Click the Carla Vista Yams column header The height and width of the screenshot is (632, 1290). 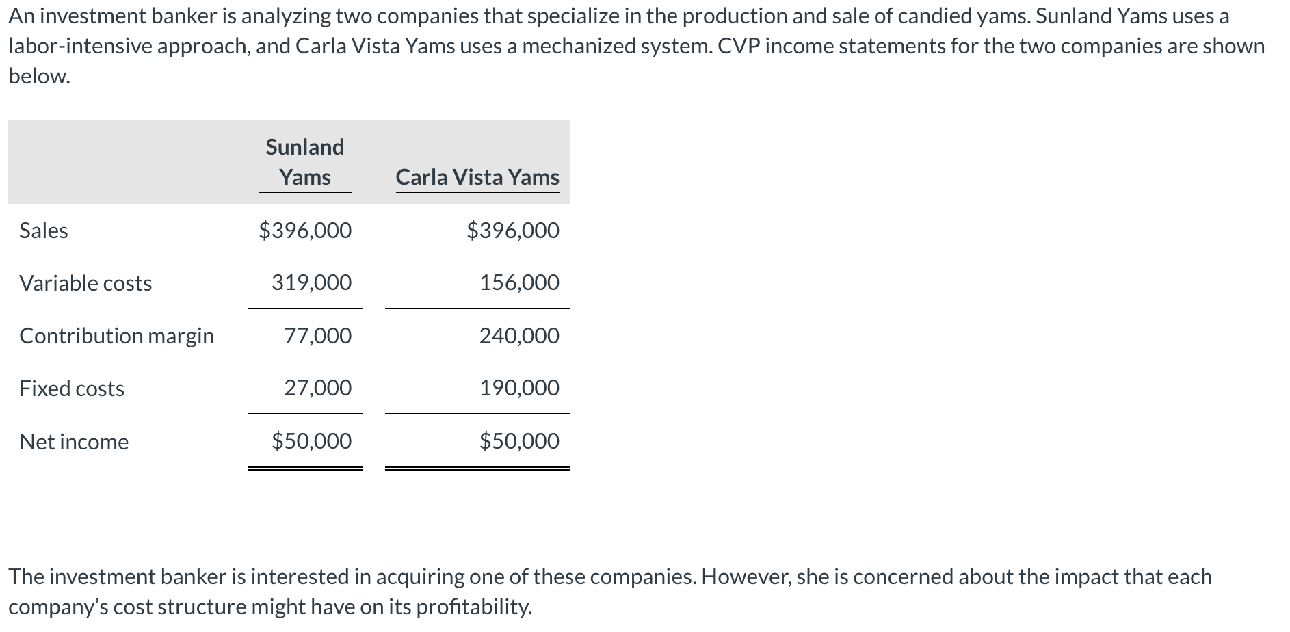(x=477, y=177)
